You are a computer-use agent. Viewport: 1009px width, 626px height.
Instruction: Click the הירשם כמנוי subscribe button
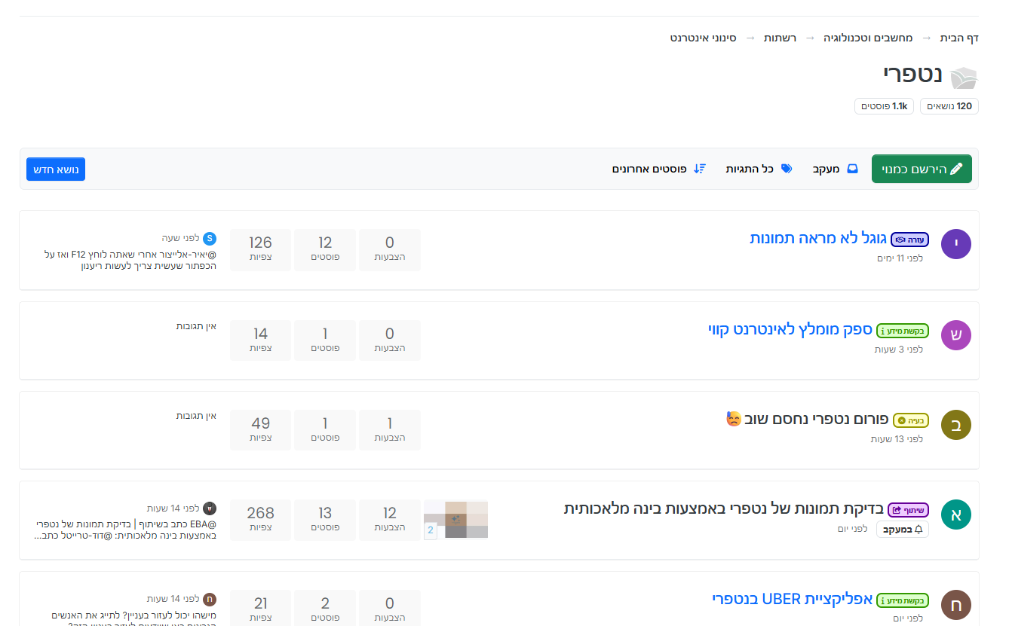[922, 169]
